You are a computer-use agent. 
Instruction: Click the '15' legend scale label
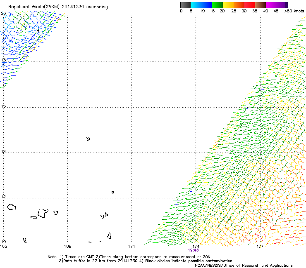[x=212, y=11]
